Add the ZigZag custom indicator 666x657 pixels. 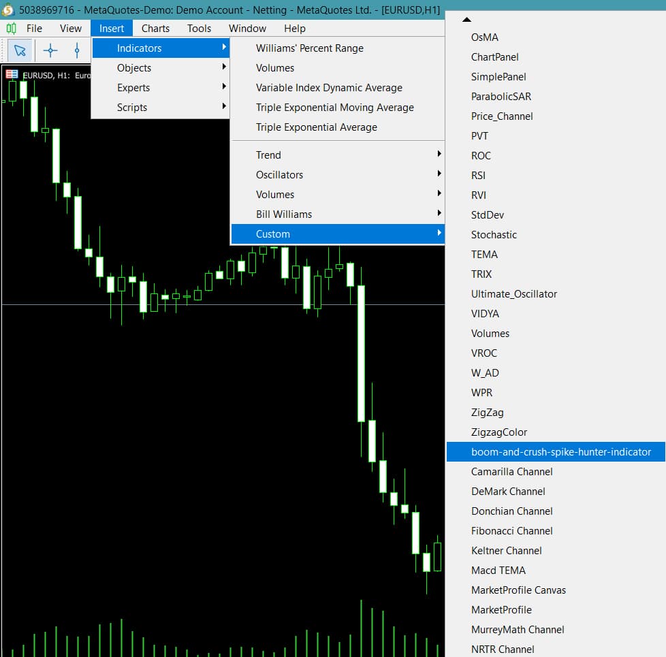click(x=487, y=413)
